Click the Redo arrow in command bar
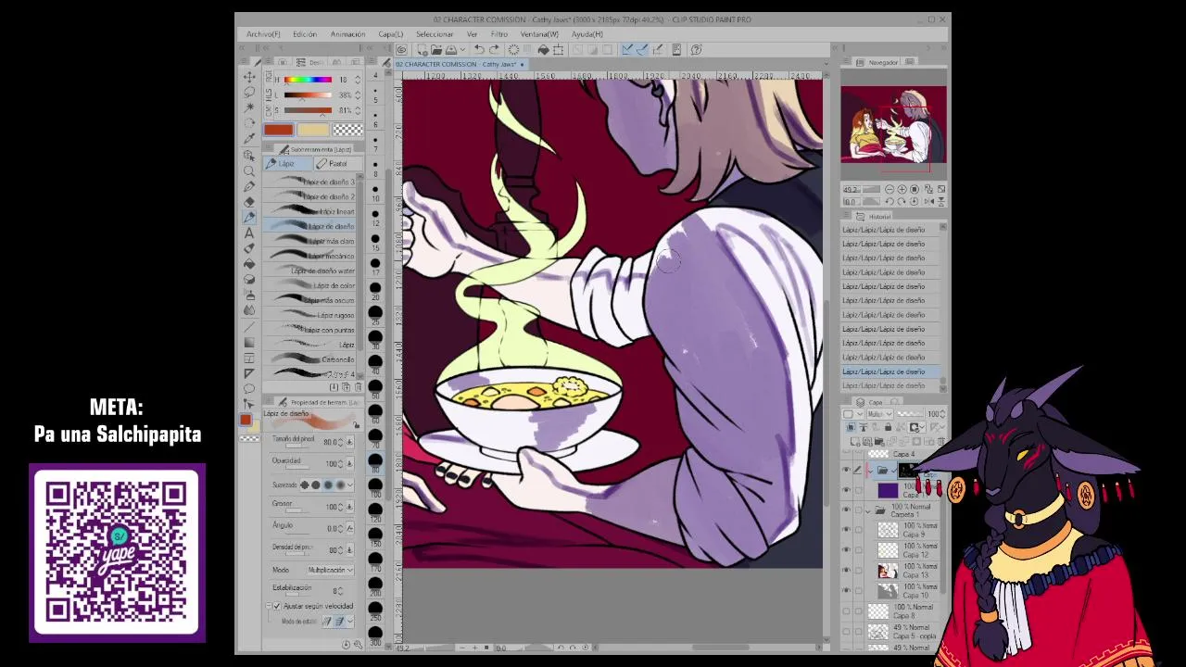This screenshot has height=667, width=1186. (x=494, y=50)
